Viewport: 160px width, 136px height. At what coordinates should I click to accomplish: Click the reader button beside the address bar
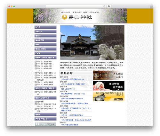point(109,6)
